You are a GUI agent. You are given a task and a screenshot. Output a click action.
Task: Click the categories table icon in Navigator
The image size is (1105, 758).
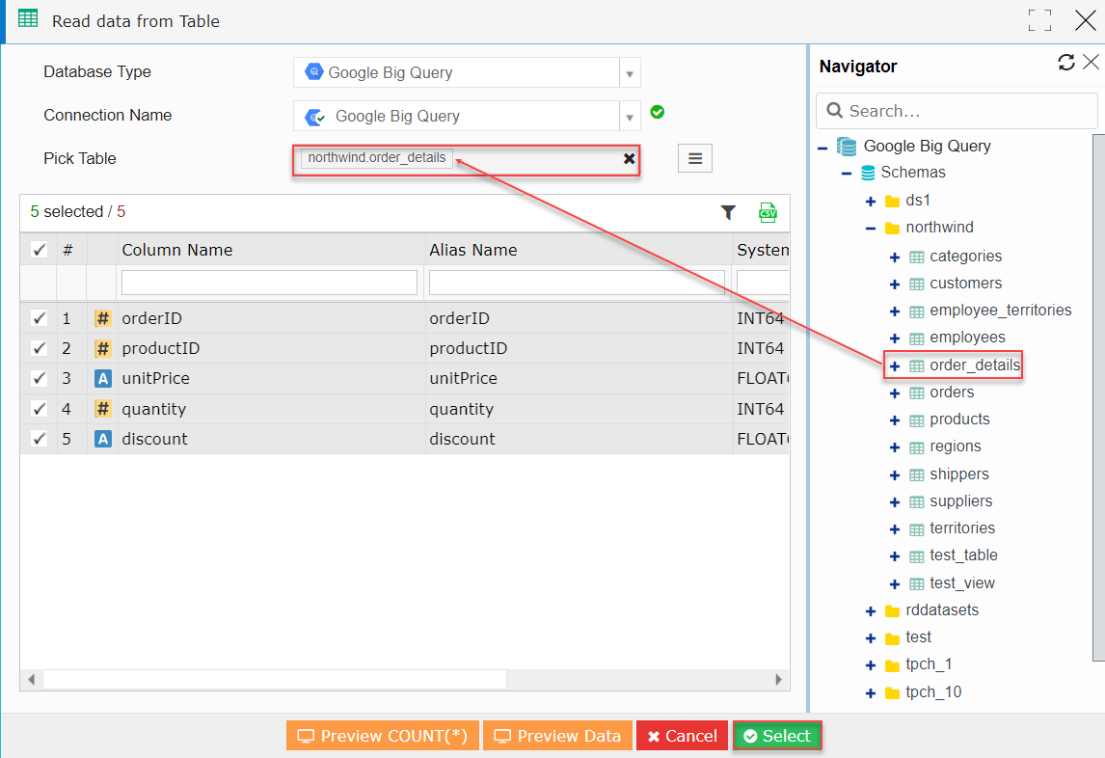pyautogui.click(x=916, y=257)
